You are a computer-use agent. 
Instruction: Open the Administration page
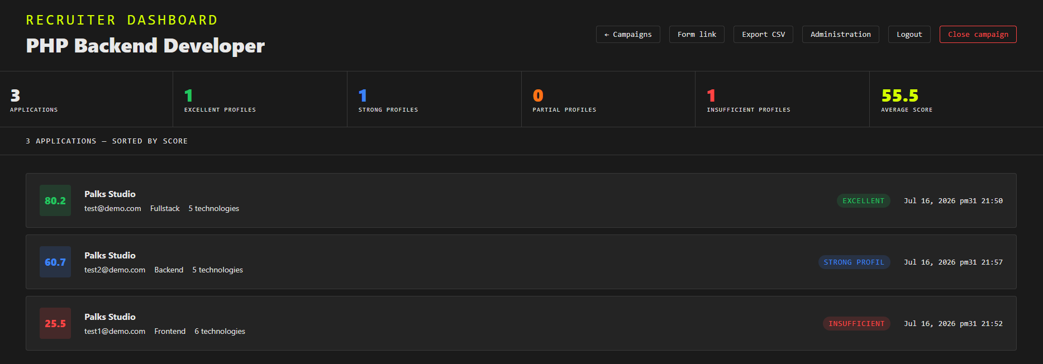coord(840,34)
